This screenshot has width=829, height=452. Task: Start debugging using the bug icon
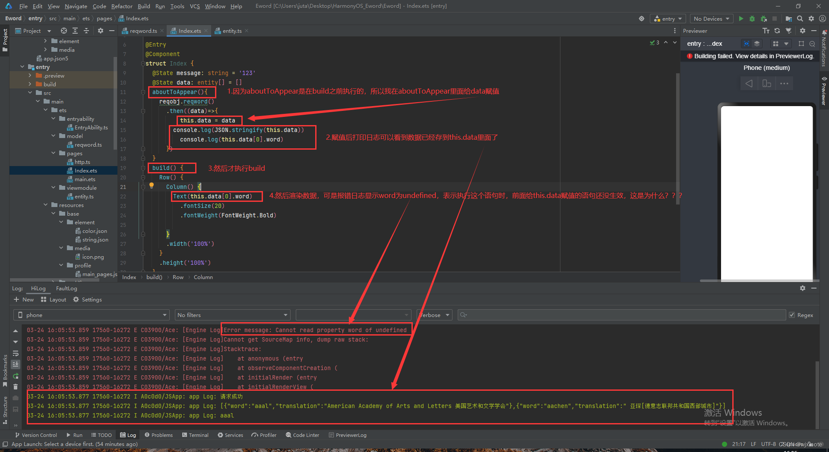click(x=752, y=19)
